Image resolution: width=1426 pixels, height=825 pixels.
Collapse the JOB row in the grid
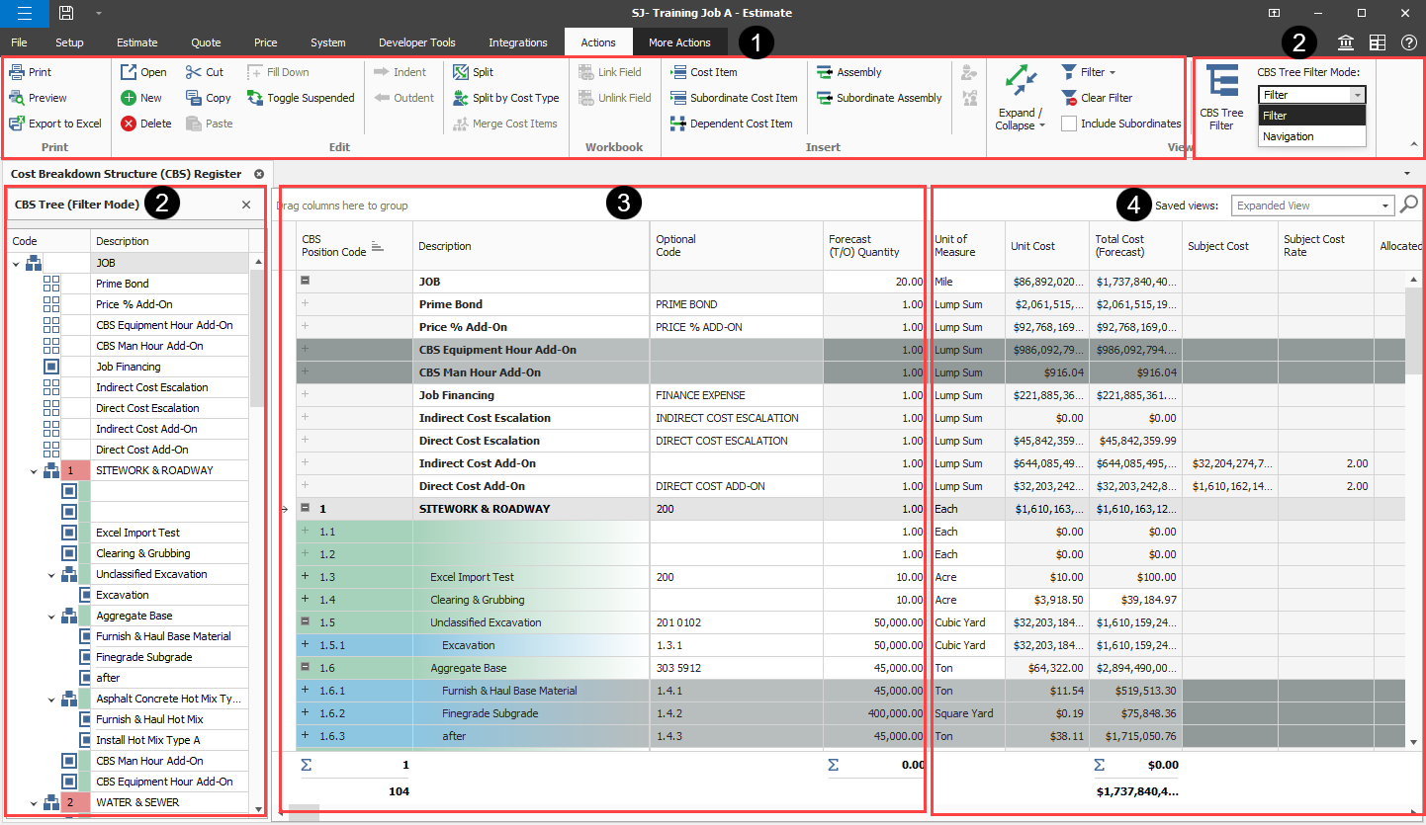click(305, 282)
